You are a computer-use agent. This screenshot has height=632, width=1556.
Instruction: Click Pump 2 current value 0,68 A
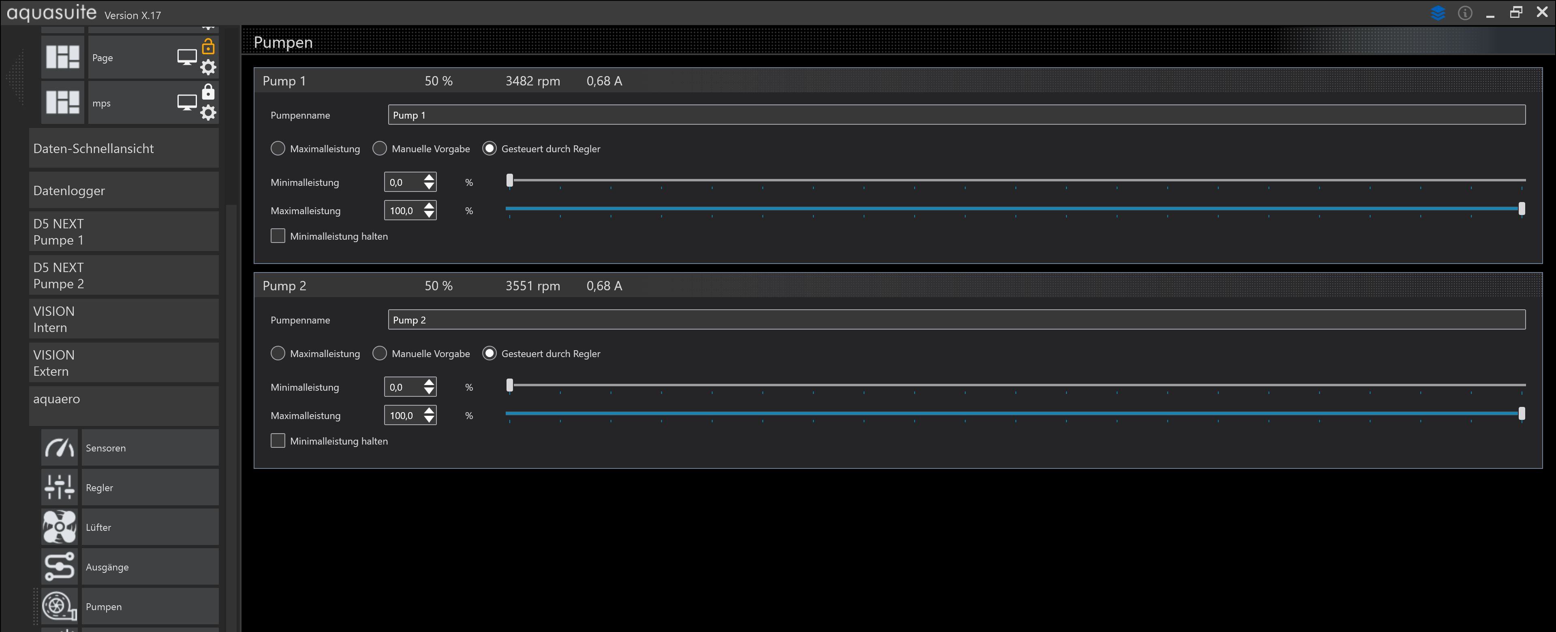(604, 285)
